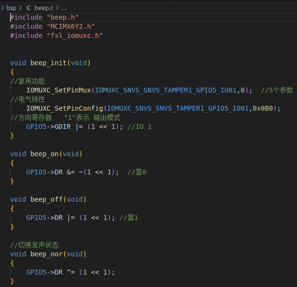Expand chevron after beep.c breadcrumb
Image resolution: width=297 pixels, height=287 pixels.
tap(57, 8)
